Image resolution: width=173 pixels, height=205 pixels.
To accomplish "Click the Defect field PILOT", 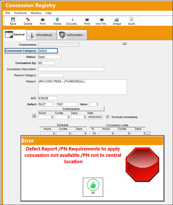I will pyautogui.click(x=45, y=104).
